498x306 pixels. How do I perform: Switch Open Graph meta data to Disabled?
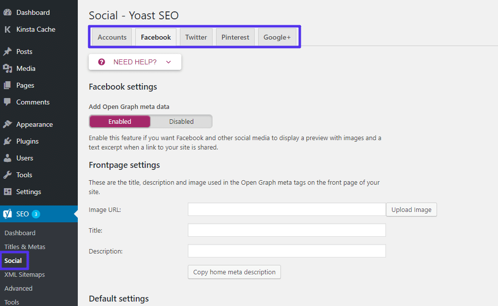181,122
